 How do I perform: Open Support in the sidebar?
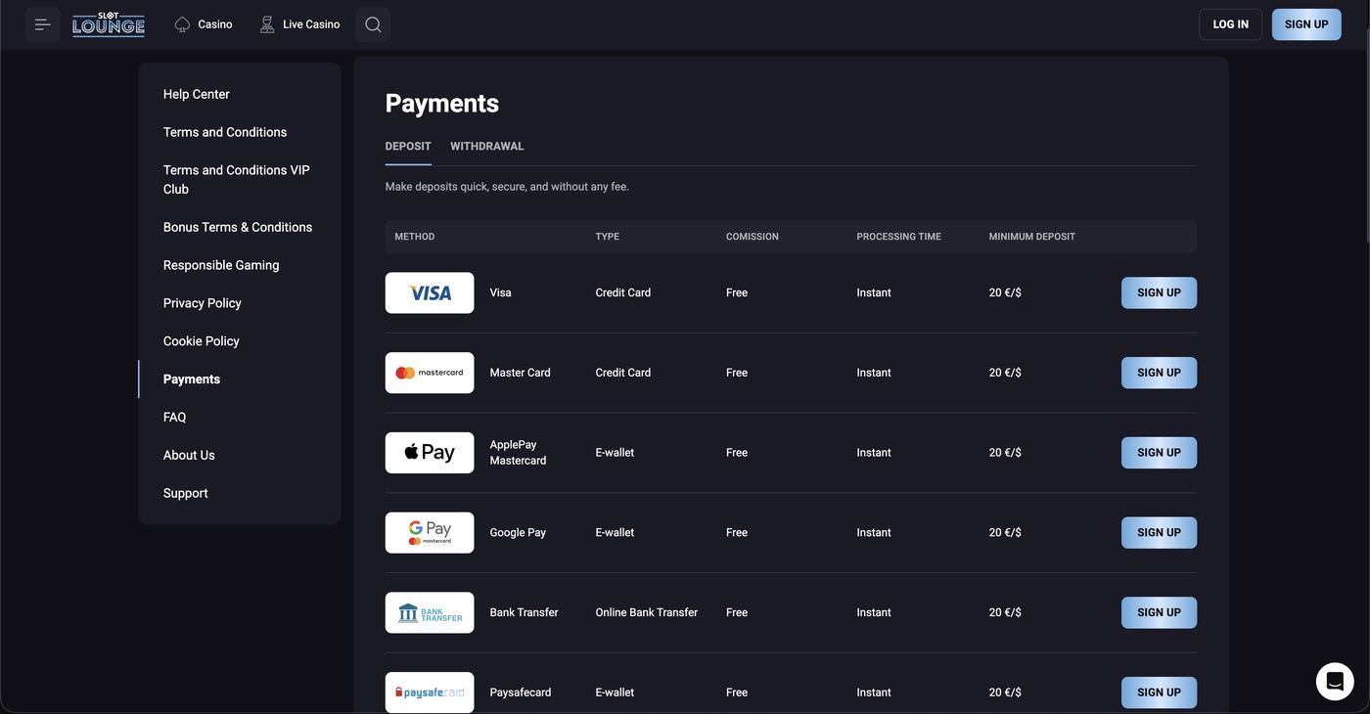(186, 494)
